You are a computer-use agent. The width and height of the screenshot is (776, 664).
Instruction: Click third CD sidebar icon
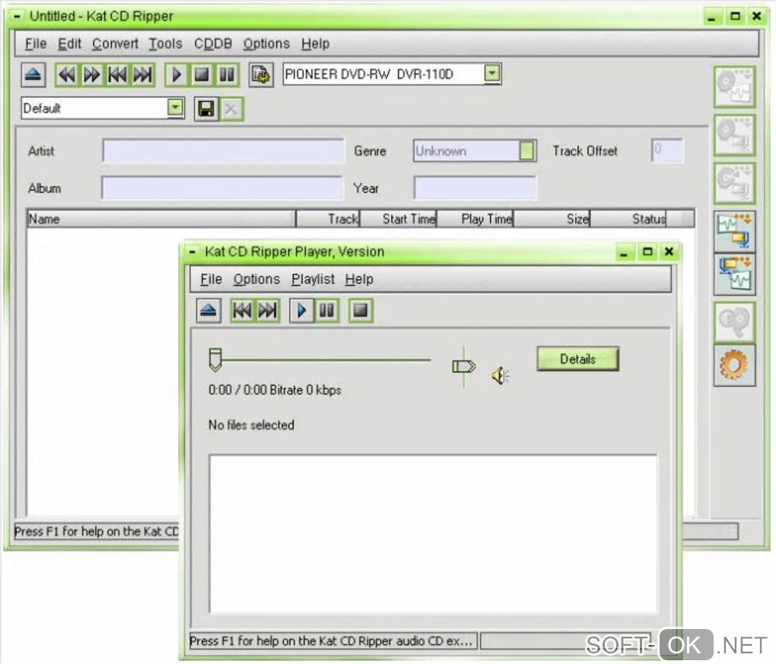(x=734, y=183)
